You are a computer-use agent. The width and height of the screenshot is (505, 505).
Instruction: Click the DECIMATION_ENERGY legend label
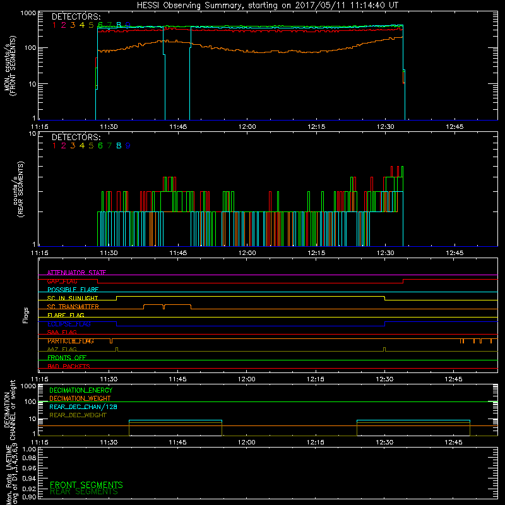click(x=81, y=390)
